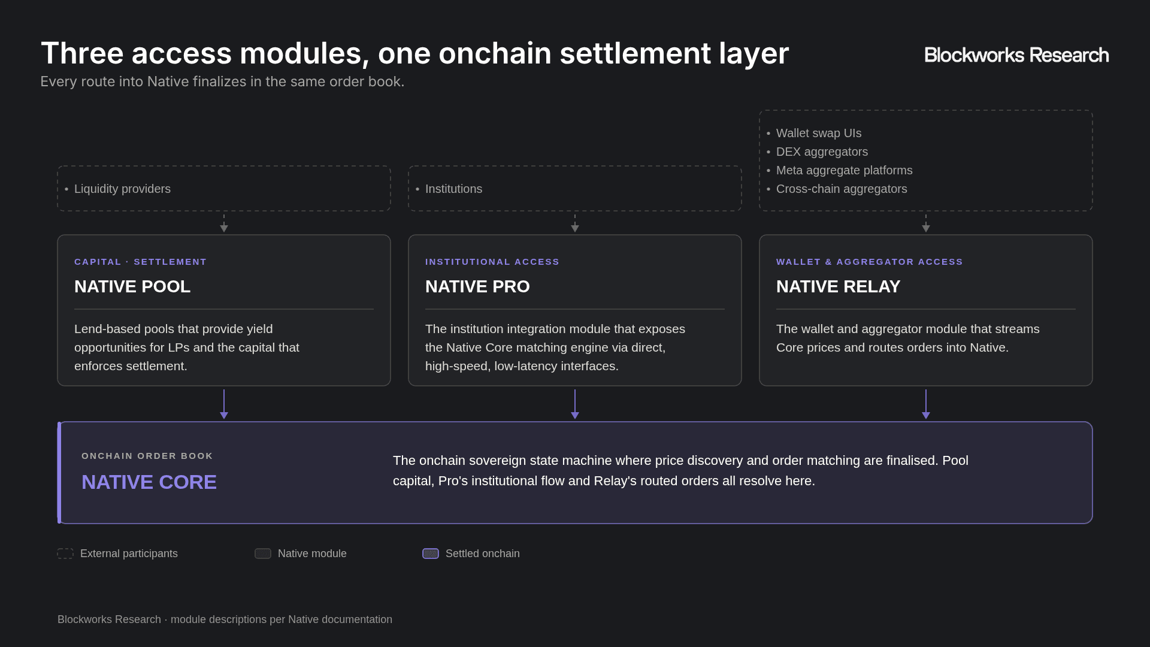
Task: Click the dashed arrow under Institutions box
Action: 575,223
